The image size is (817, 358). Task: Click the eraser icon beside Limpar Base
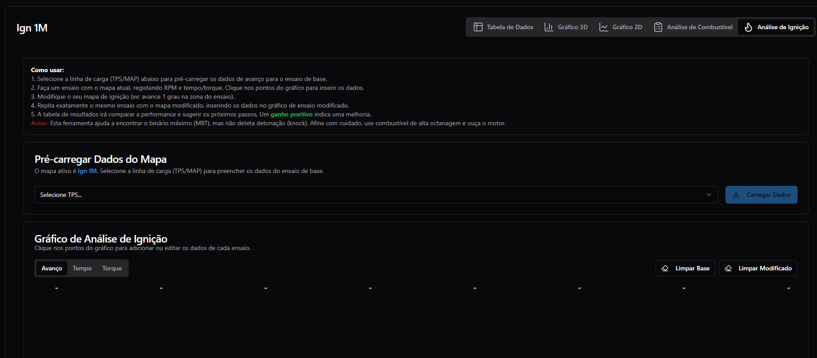pyautogui.click(x=665, y=268)
